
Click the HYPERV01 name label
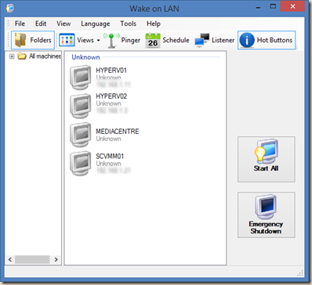pos(111,70)
